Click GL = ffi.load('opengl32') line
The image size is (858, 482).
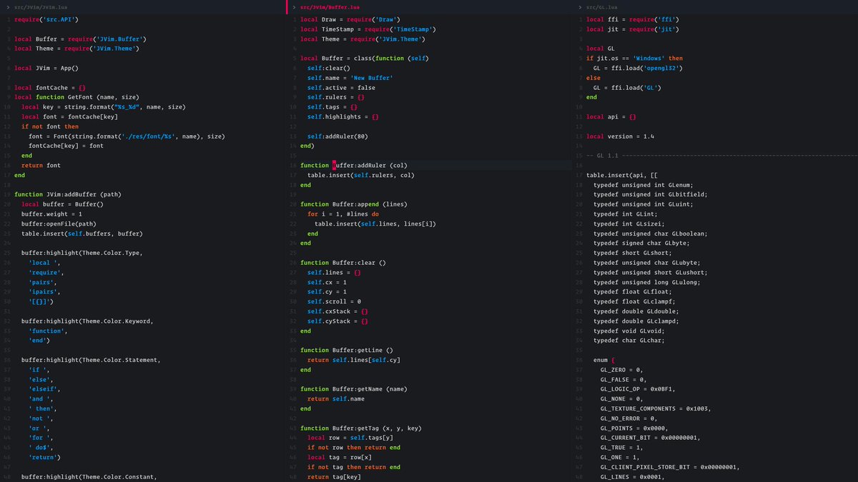coord(638,68)
